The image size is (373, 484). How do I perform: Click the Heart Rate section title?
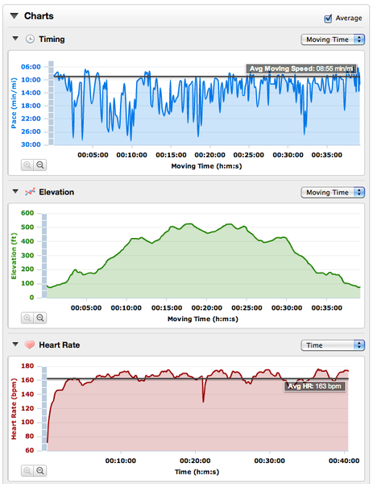[60, 344]
